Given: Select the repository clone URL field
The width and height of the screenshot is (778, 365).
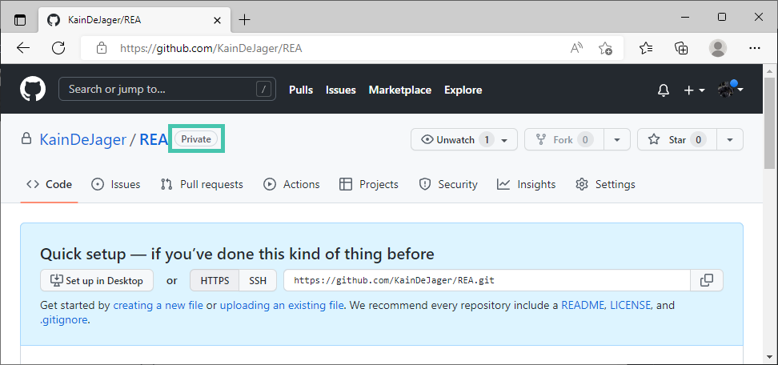Looking at the screenshot, I should (x=487, y=280).
